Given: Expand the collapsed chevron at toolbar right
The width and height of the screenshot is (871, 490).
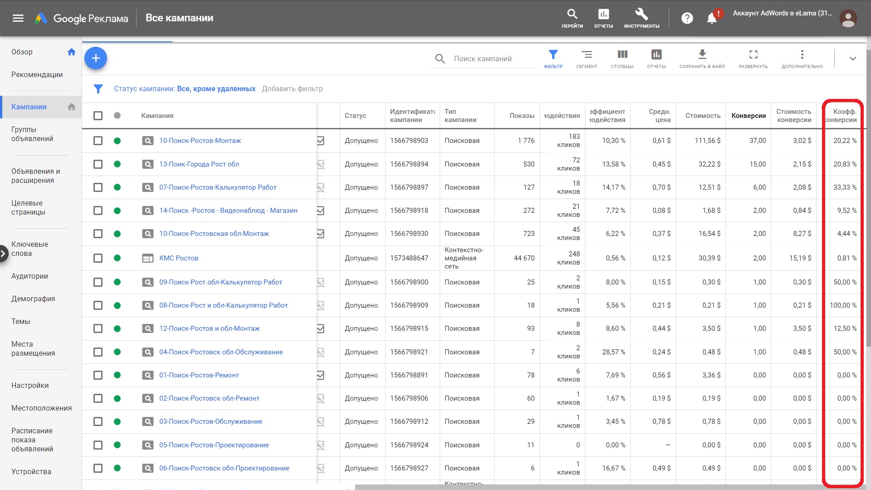Looking at the screenshot, I should 852,59.
